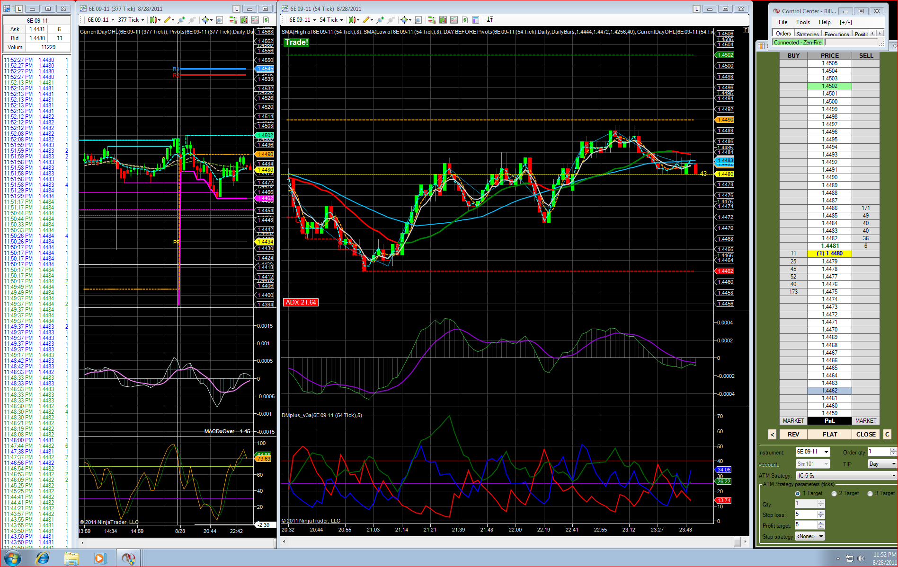Click 54 Tick chart horizontal scrollbar thumb
898x567 pixels.
coord(737,542)
